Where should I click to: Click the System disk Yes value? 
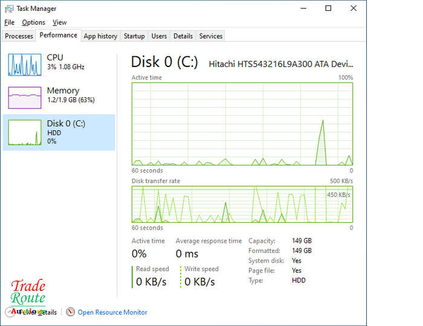click(297, 261)
